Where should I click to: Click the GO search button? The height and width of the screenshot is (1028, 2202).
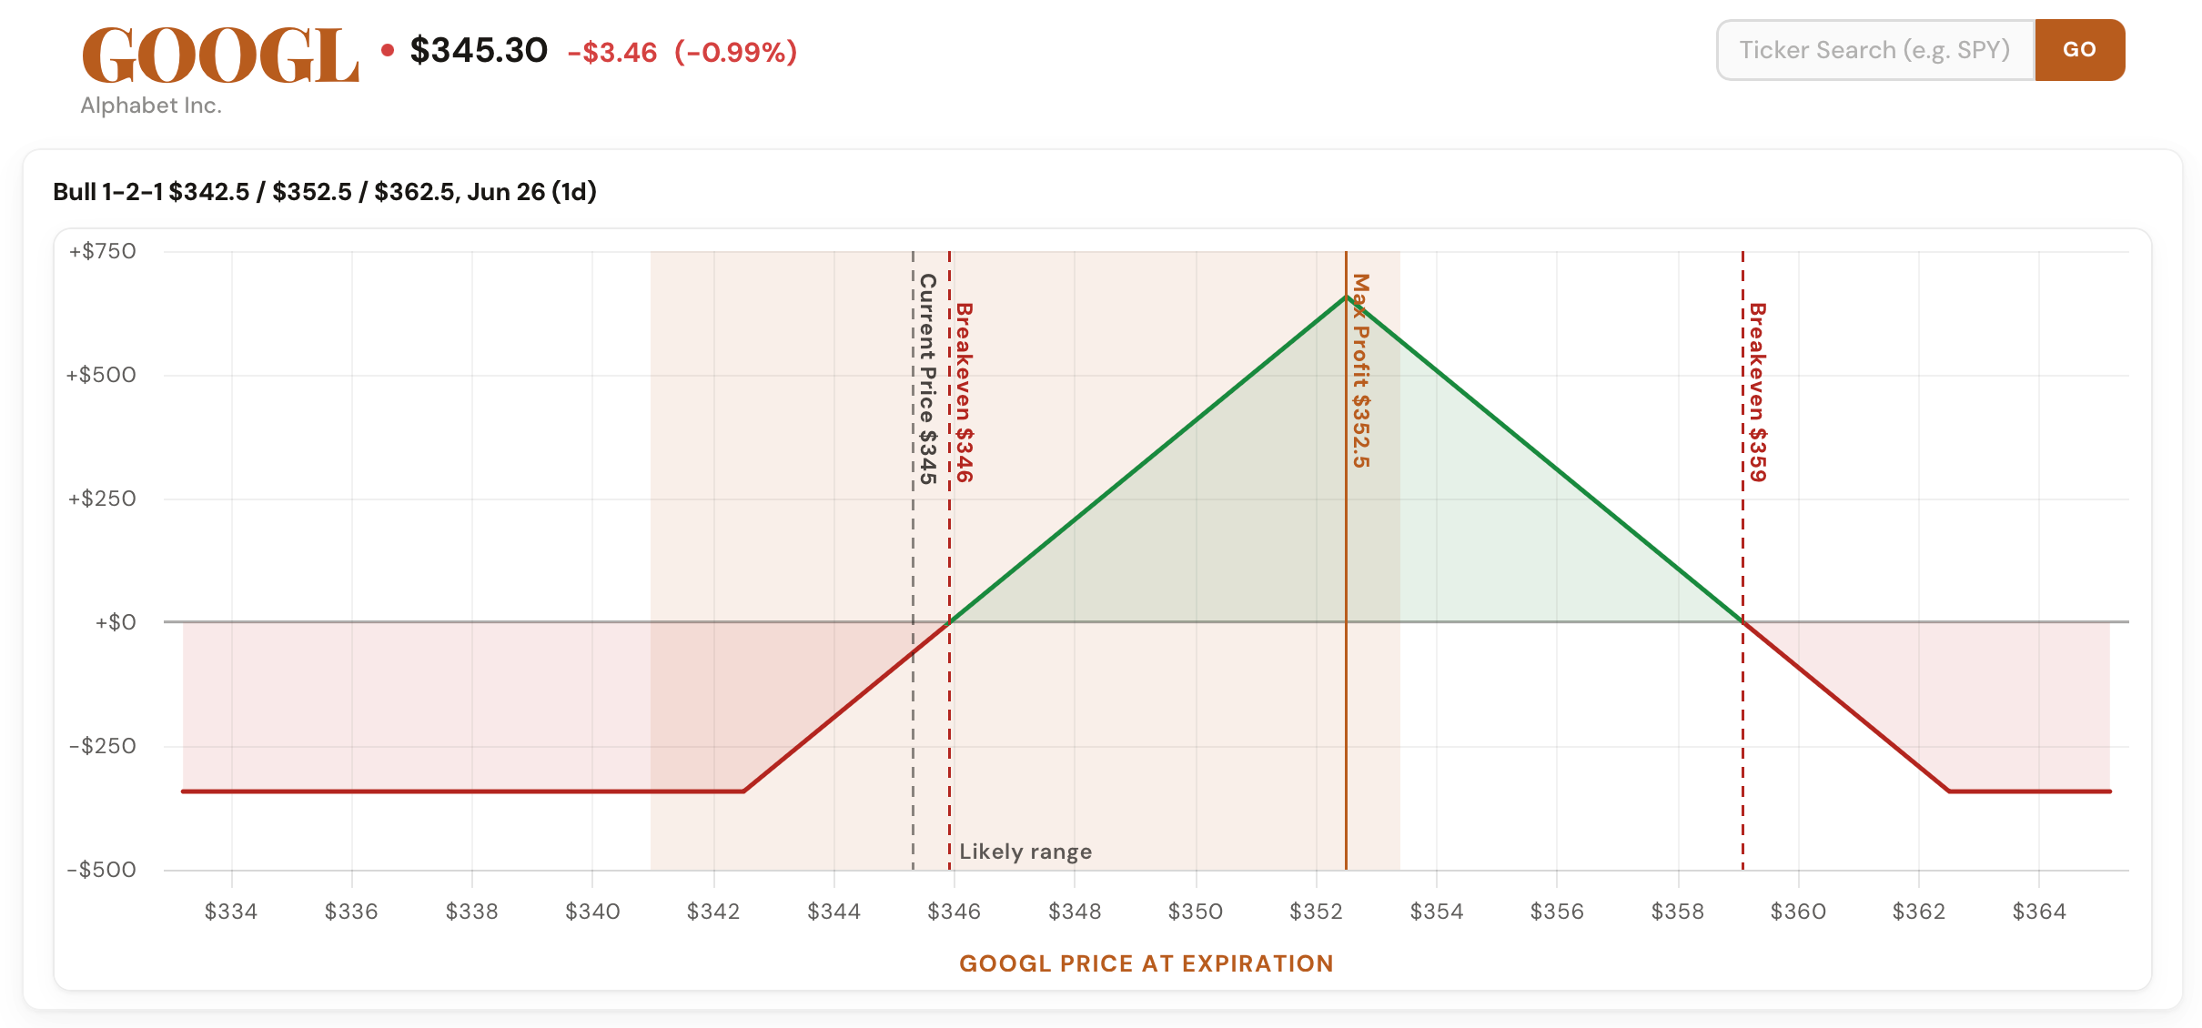tap(2079, 50)
